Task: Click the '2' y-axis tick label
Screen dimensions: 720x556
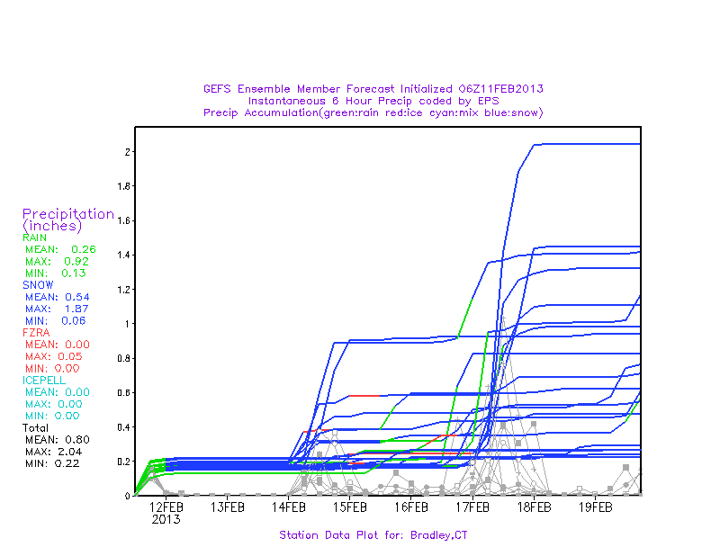Action: coord(127,152)
